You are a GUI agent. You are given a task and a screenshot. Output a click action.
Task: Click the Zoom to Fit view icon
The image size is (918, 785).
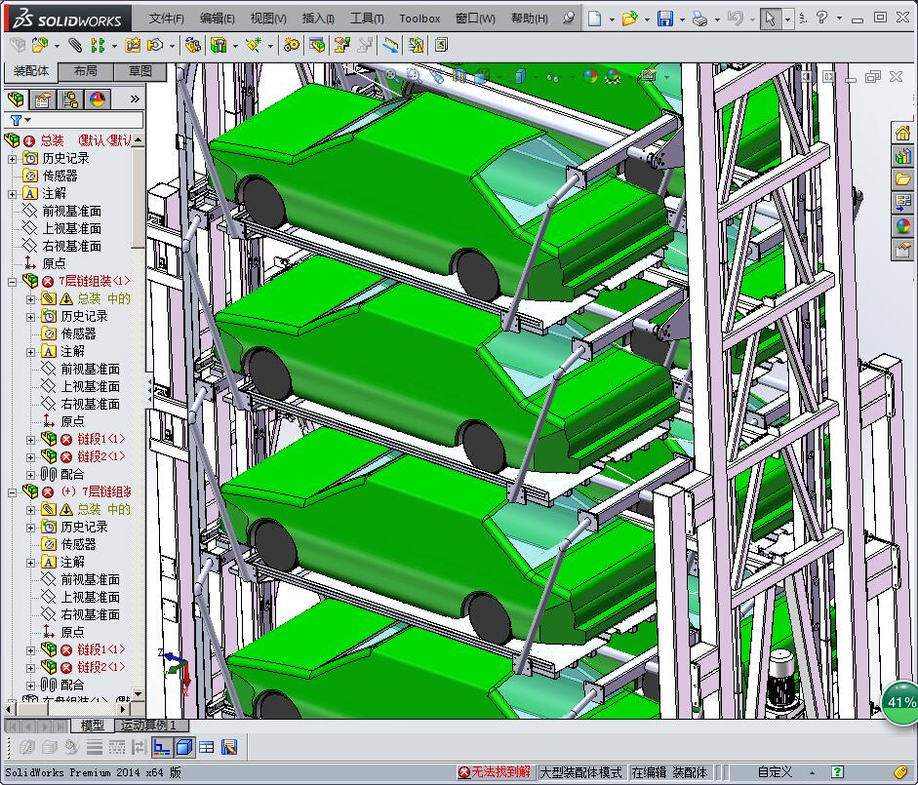coord(391,74)
